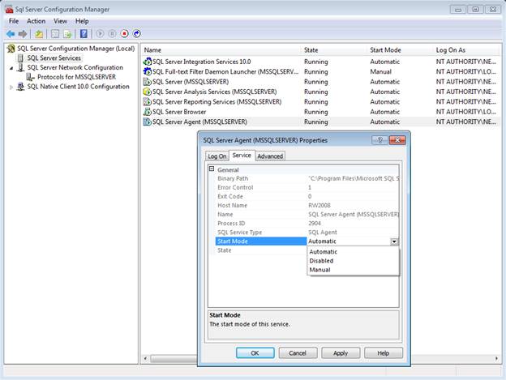Close the SQL Server Agent Properties dialog
The height and width of the screenshot is (380, 506).
pyautogui.click(x=397, y=140)
